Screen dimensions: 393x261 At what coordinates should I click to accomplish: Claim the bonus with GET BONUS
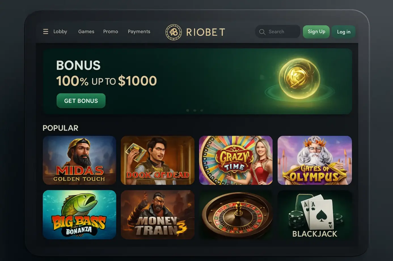pos(81,101)
